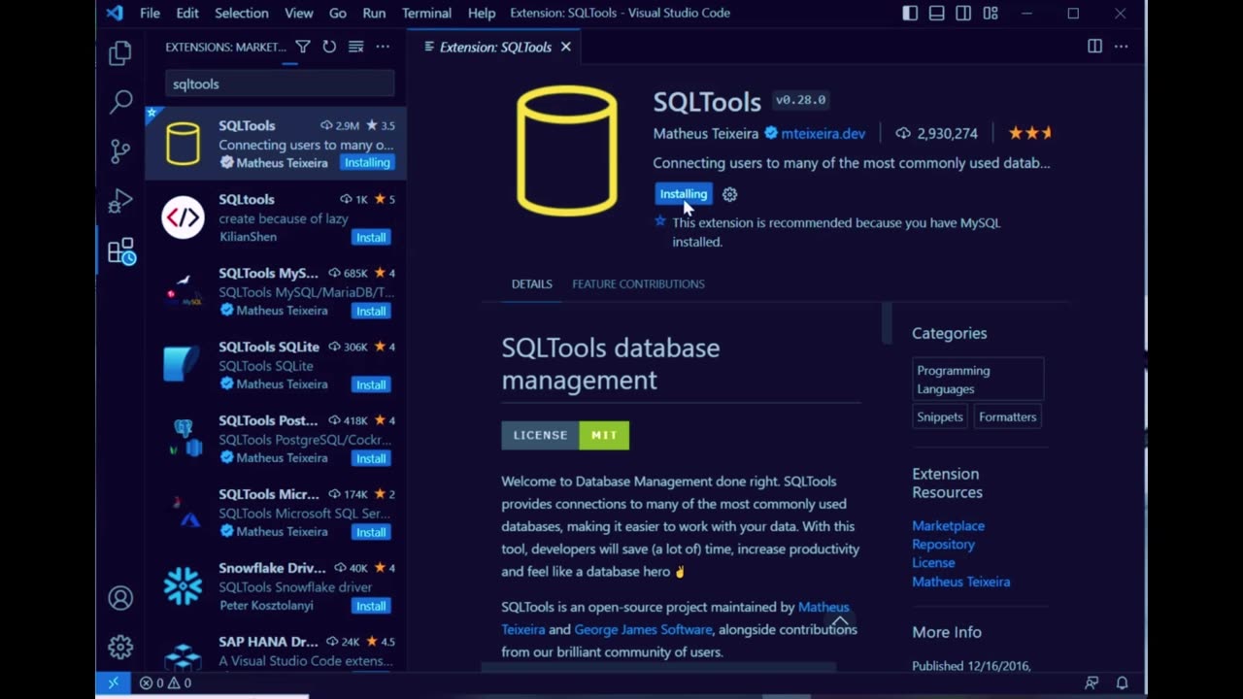Open editor more actions menu
Viewport: 1243px width, 699px height.
coord(1122,47)
